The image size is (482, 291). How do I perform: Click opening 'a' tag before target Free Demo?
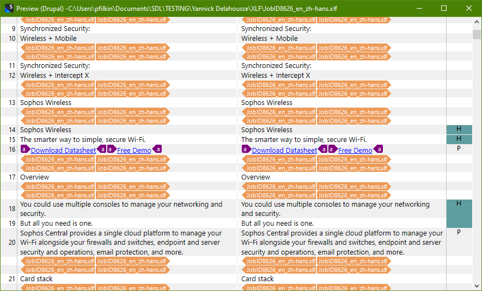(333, 149)
